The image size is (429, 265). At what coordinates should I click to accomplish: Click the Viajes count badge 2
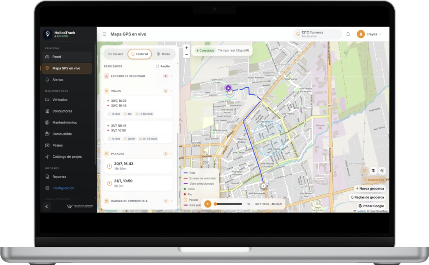click(165, 91)
